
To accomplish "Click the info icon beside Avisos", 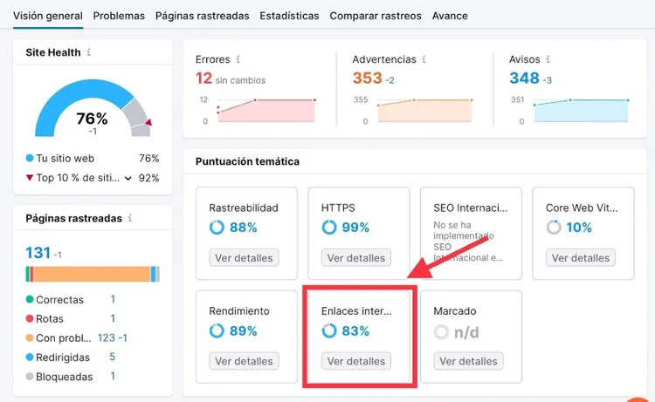I will point(548,59).
